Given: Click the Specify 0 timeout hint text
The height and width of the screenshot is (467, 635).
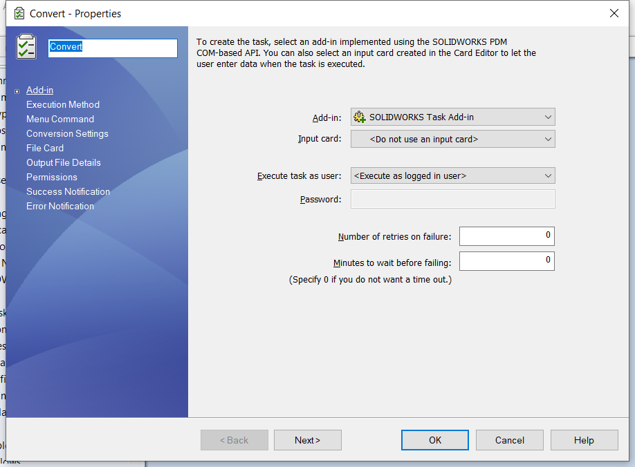Looking at the screenshot, I should (370, 280).
